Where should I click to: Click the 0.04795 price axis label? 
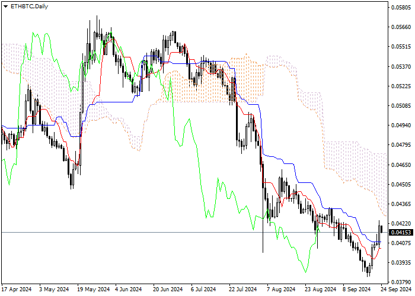click(401, 145)
